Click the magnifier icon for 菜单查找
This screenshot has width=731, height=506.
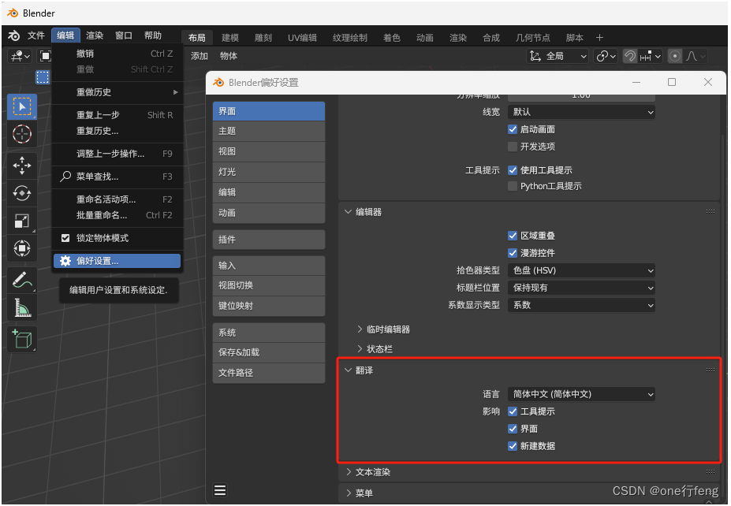click(x=65, y=176)
